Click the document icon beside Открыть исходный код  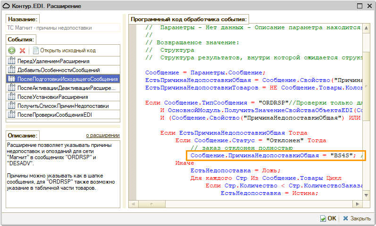[35, 50]
